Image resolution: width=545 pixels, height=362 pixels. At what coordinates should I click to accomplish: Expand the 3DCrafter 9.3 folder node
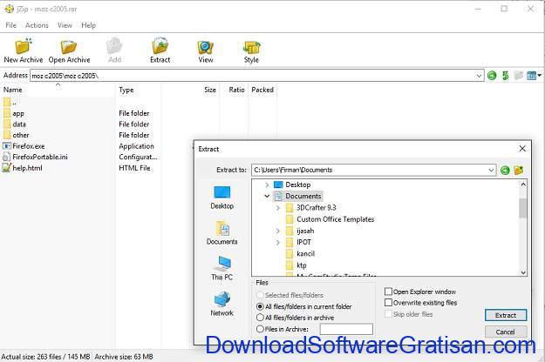(277, 208)
